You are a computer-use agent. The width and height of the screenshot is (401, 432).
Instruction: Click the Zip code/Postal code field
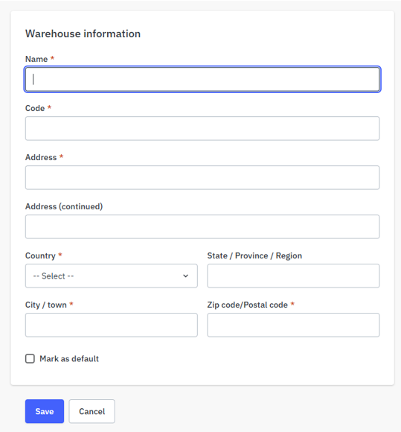(x=293, y=325)
